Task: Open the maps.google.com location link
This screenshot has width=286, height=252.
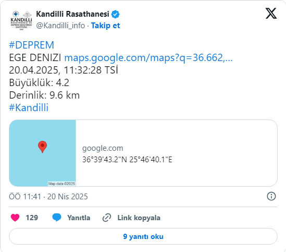Action: (148, 57)
